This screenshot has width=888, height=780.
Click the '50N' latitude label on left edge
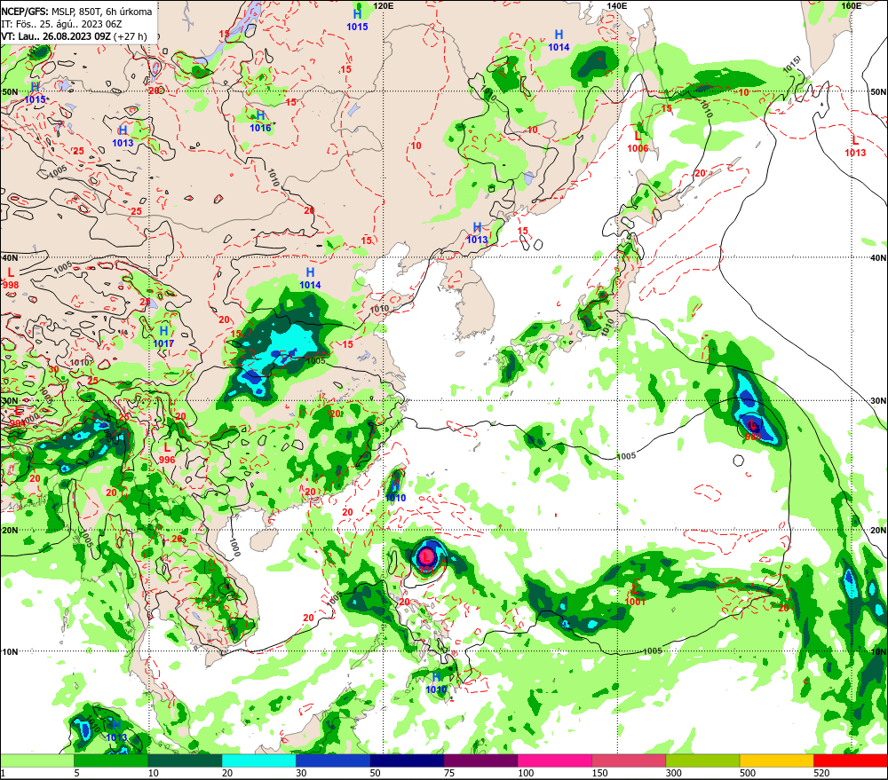coord(10,91)
